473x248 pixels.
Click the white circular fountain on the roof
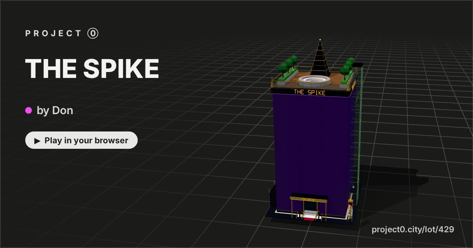pyautogui.click(x=314, y=80)
